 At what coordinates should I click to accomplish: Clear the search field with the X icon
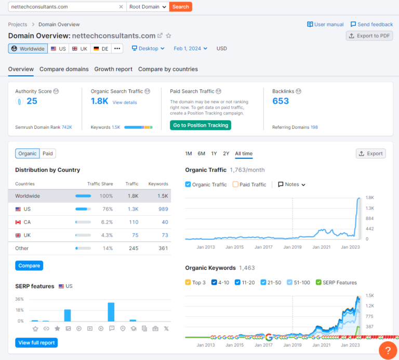click(x=121, y=7)
